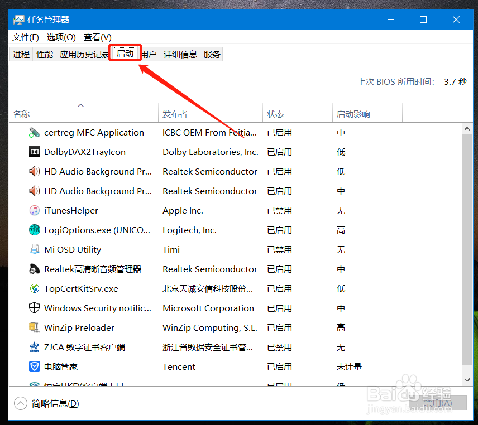Click 未计量 startup impact value

(x=349, y=366)
